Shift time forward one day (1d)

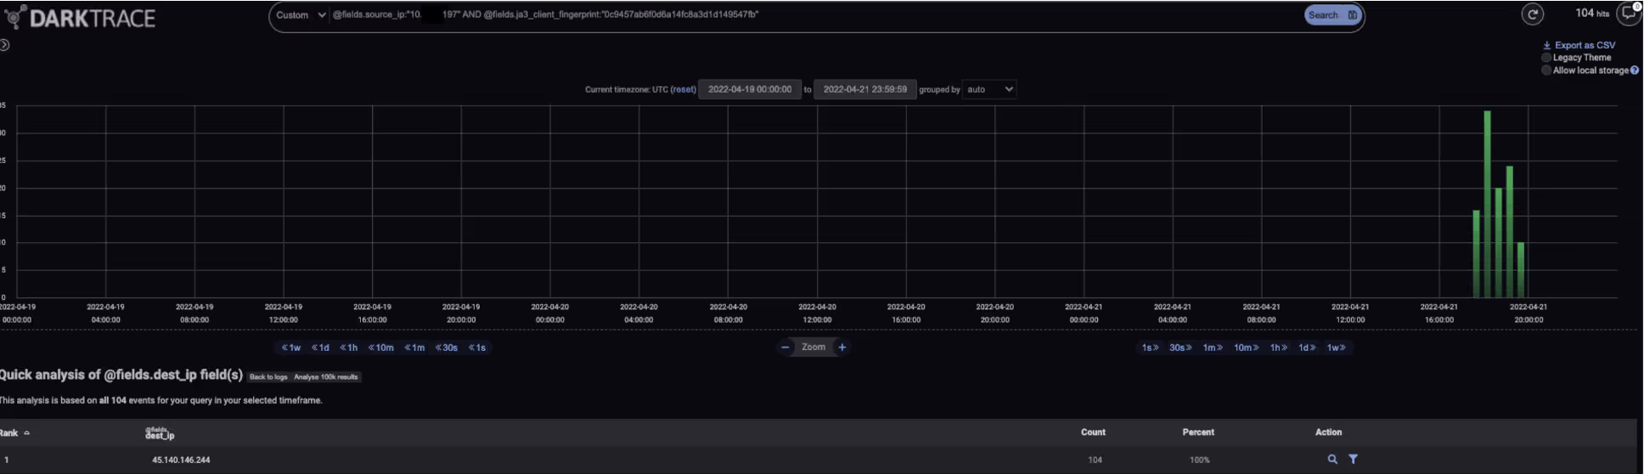tap(1307, 347)
